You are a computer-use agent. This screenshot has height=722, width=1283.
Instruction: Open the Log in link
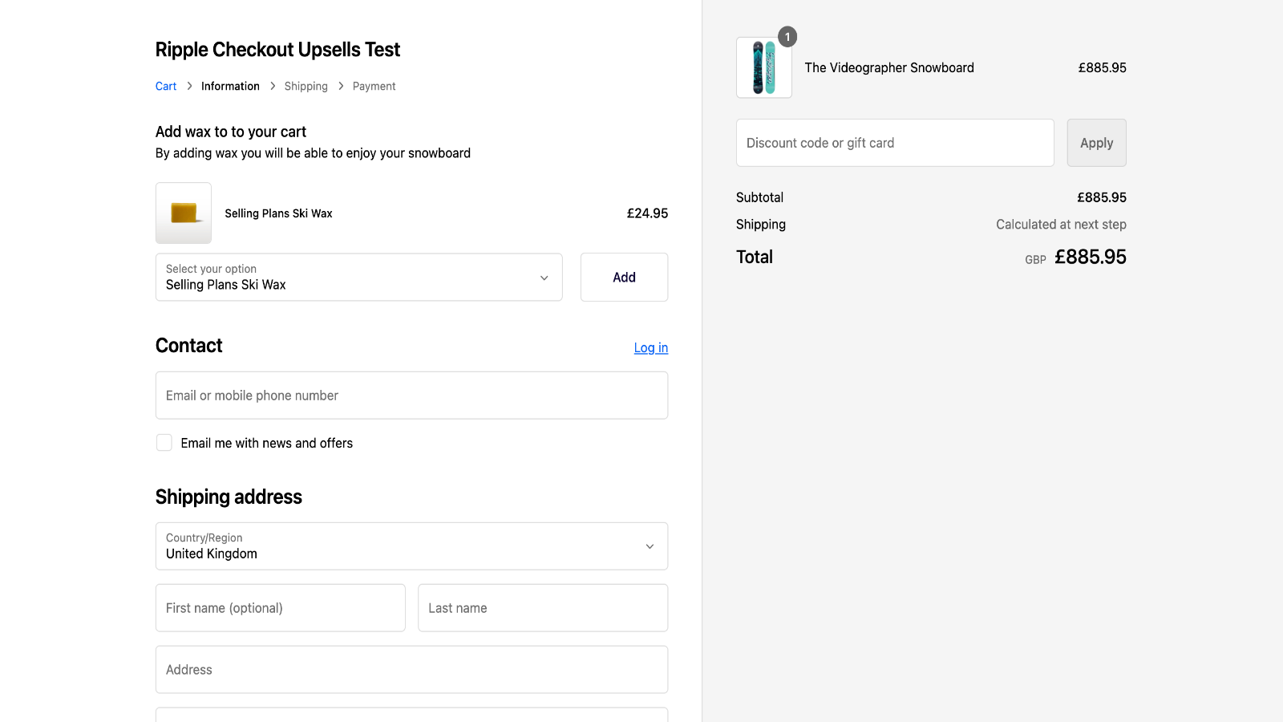pos(650,348)
